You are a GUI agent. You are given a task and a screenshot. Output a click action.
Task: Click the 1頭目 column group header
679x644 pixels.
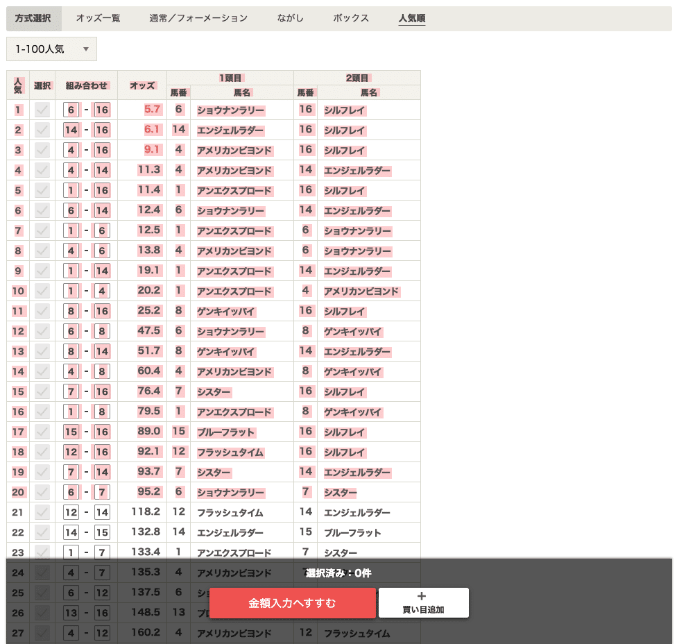click(230, 78)
